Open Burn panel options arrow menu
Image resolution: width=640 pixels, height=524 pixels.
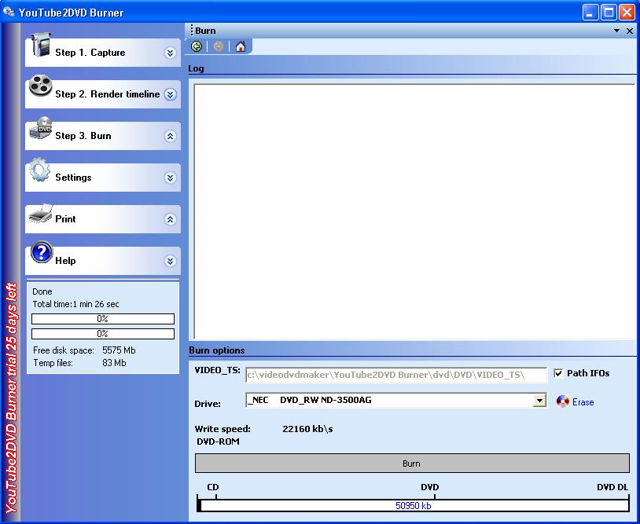[x=616, y=31]
